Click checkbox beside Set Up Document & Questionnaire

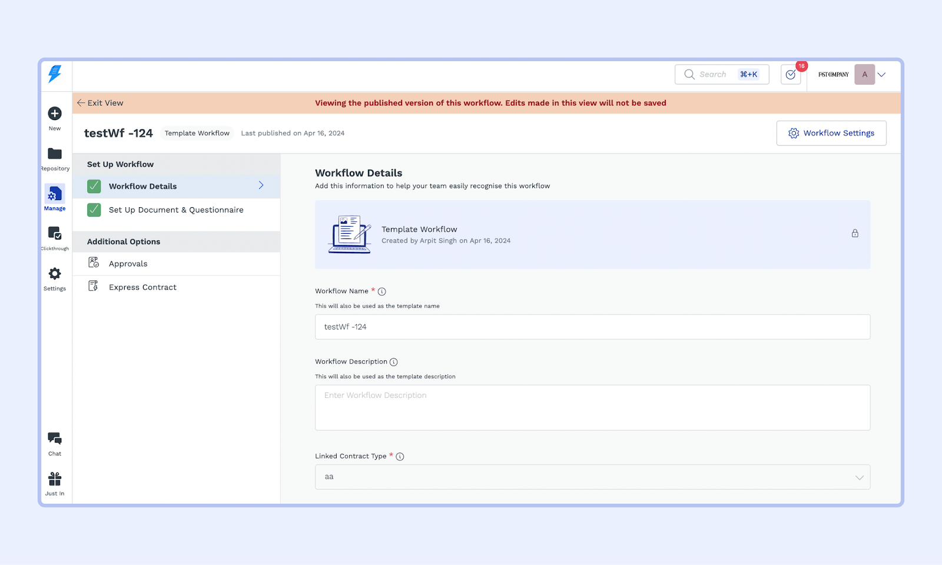[94, 210]
